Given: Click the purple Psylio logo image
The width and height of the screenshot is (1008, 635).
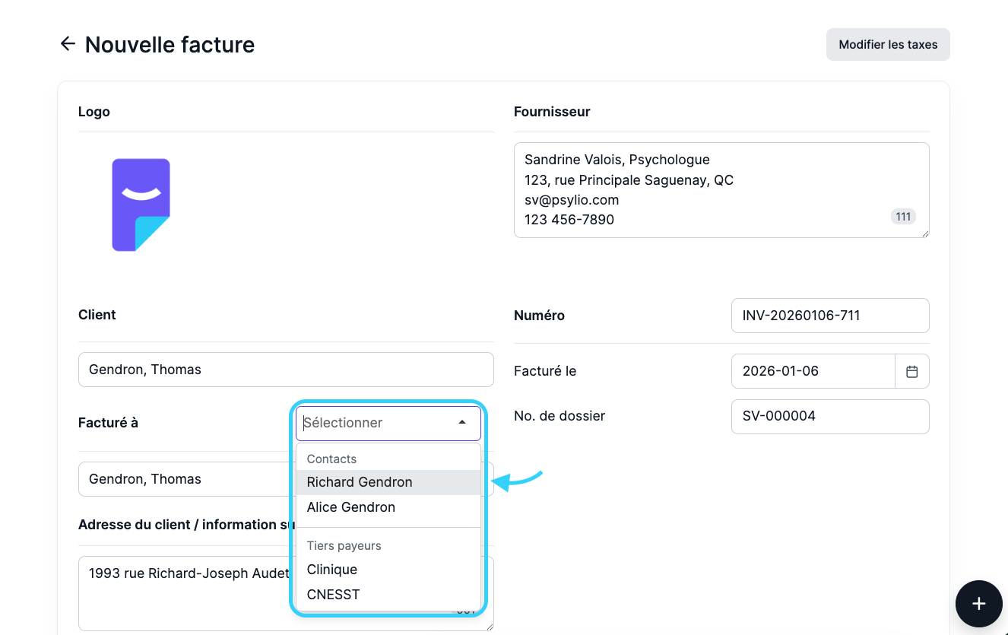Looking at the screenshot, I should point(141,205).
